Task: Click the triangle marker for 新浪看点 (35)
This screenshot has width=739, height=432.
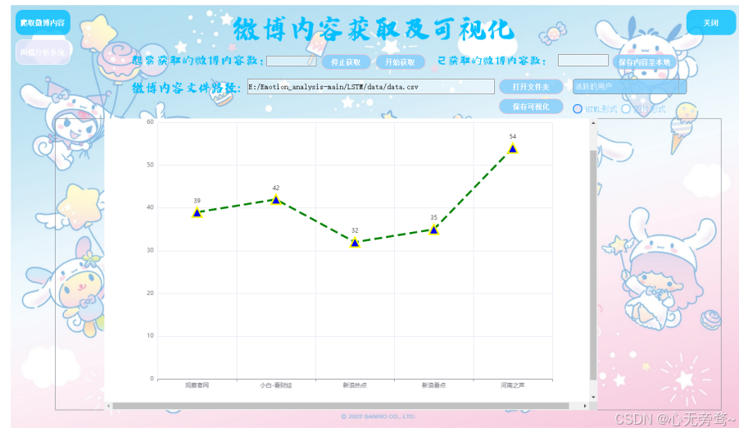Action: 433,230
